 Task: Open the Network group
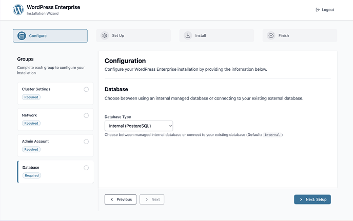55,119
